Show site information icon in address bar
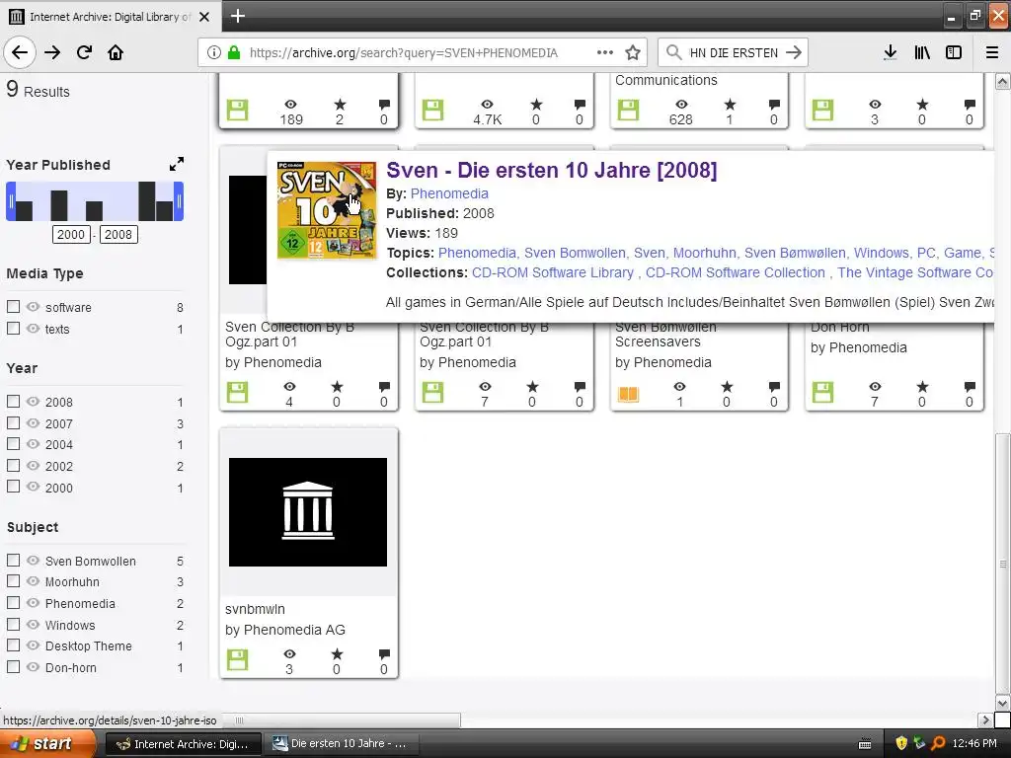The height and width of the screenshot is (758, 1011). tap(214, 52)
